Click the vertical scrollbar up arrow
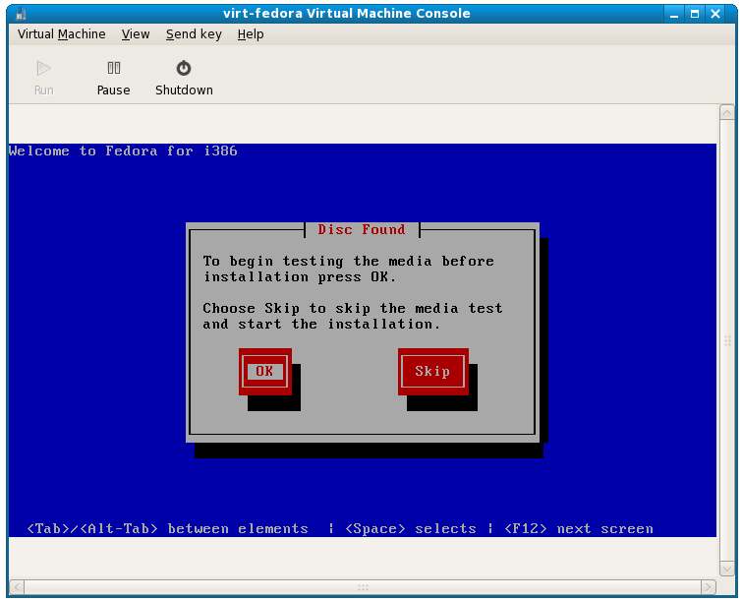This screenshot has width=742, height=601. (727, 113)
